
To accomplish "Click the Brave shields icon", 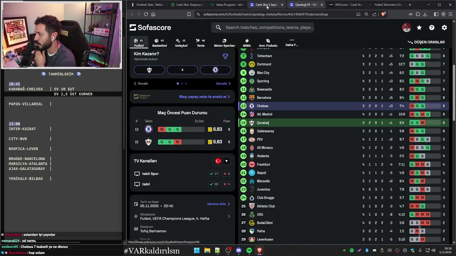I will [x=383, y=14].
